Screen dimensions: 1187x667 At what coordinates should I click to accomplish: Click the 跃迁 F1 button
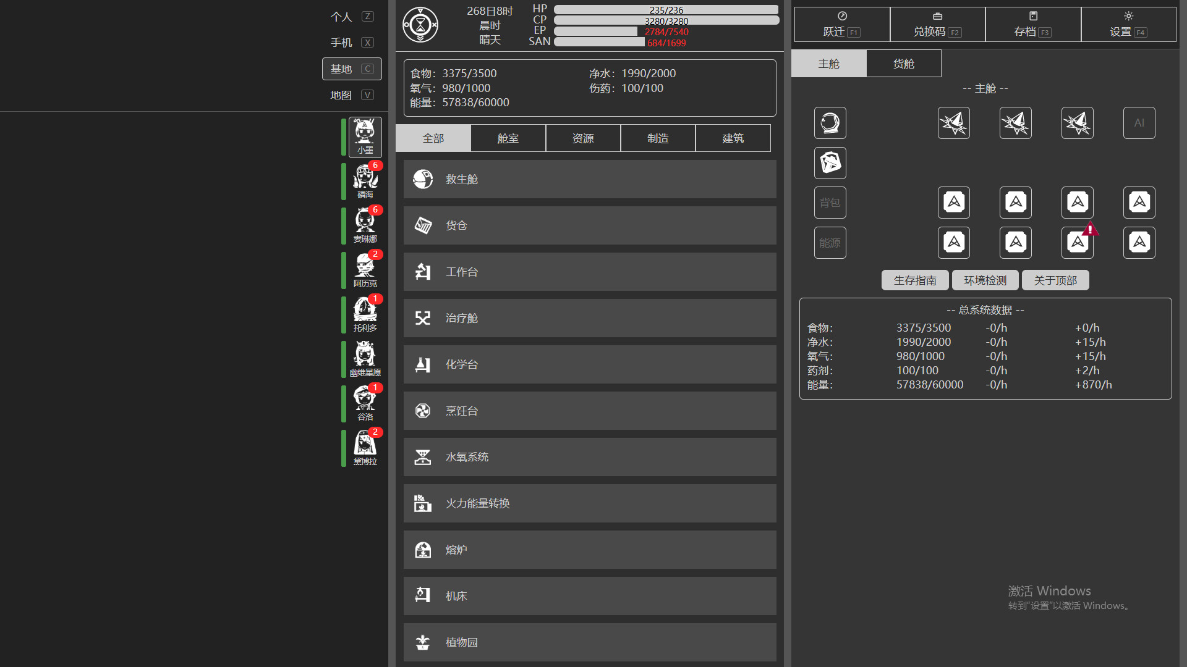point(842,25)
